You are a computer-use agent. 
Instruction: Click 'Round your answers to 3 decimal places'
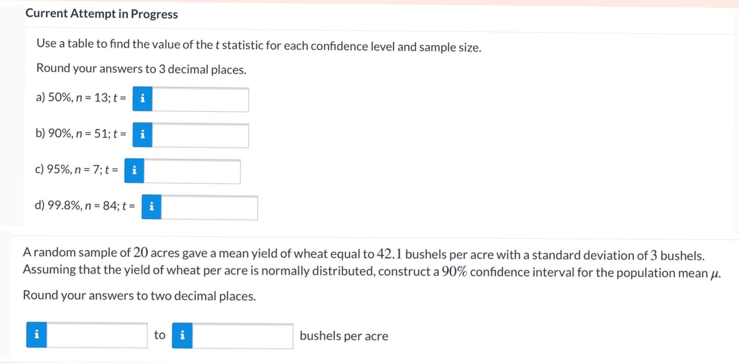click(x=141, y=69)
